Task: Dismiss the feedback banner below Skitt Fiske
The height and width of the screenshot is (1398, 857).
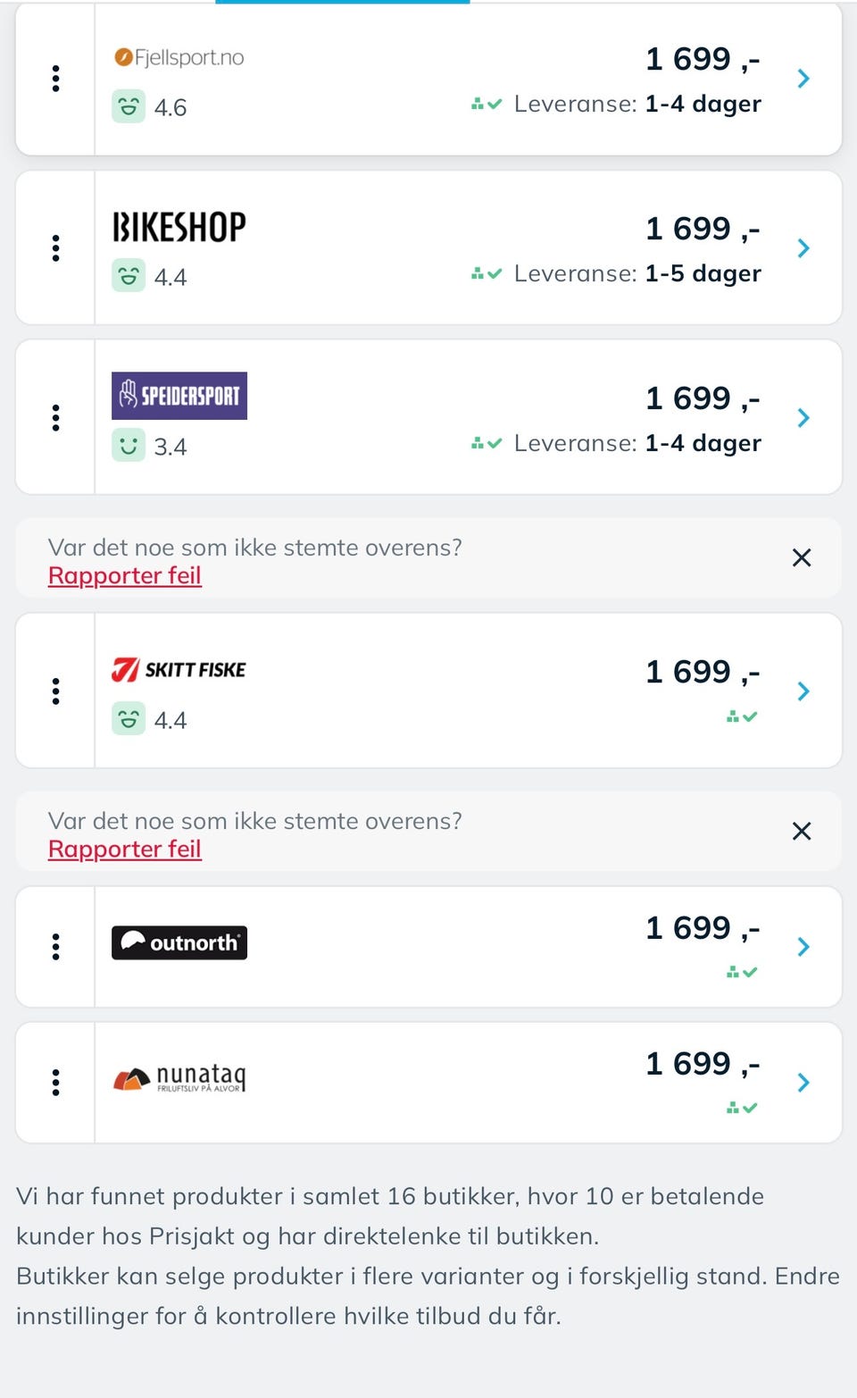Action: (x=802, y=832)
